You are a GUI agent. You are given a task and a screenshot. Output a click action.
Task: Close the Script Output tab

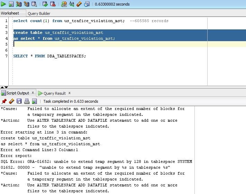33,93
